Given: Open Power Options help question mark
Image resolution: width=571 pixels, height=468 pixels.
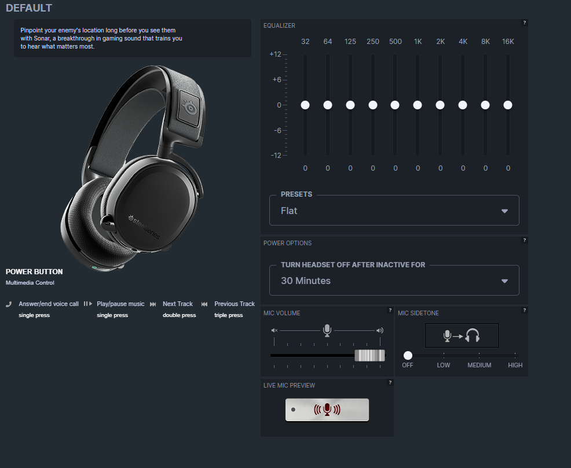Looking at the screenshot, I should 525,240.
